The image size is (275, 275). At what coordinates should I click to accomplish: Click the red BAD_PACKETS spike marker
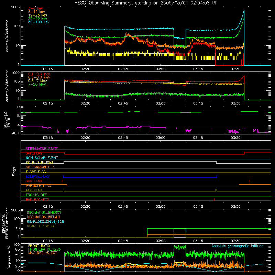pyautogui.click(x=214, y=199)
